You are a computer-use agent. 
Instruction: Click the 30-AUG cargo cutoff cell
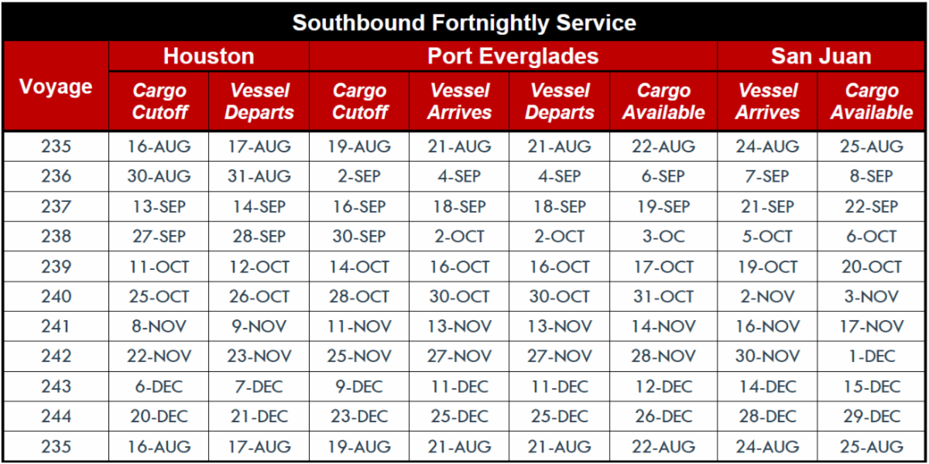coord(159,176)
